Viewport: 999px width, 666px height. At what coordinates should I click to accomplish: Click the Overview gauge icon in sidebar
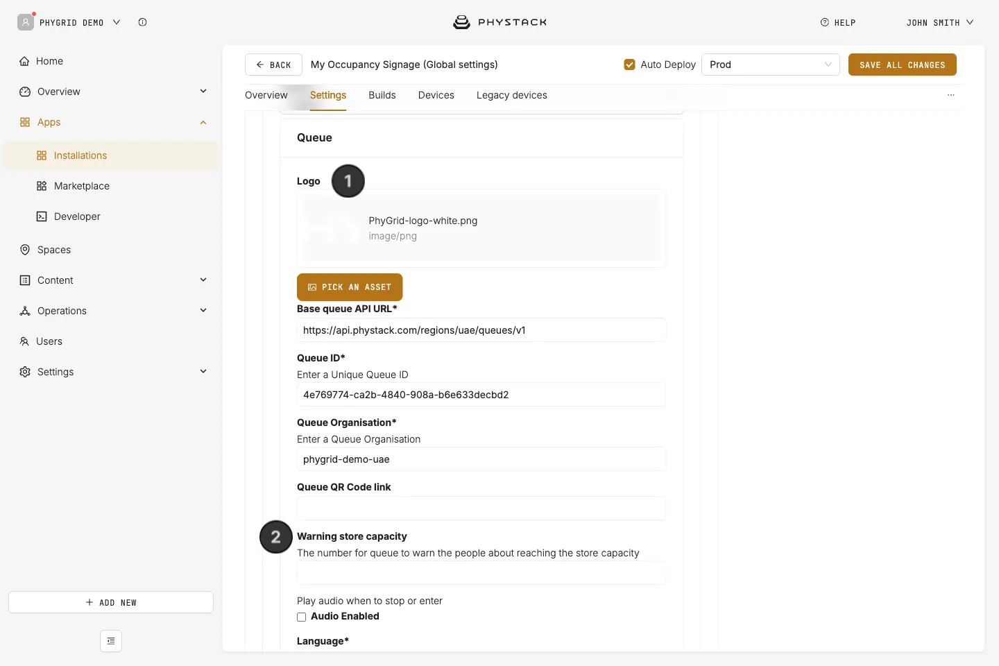25,92
